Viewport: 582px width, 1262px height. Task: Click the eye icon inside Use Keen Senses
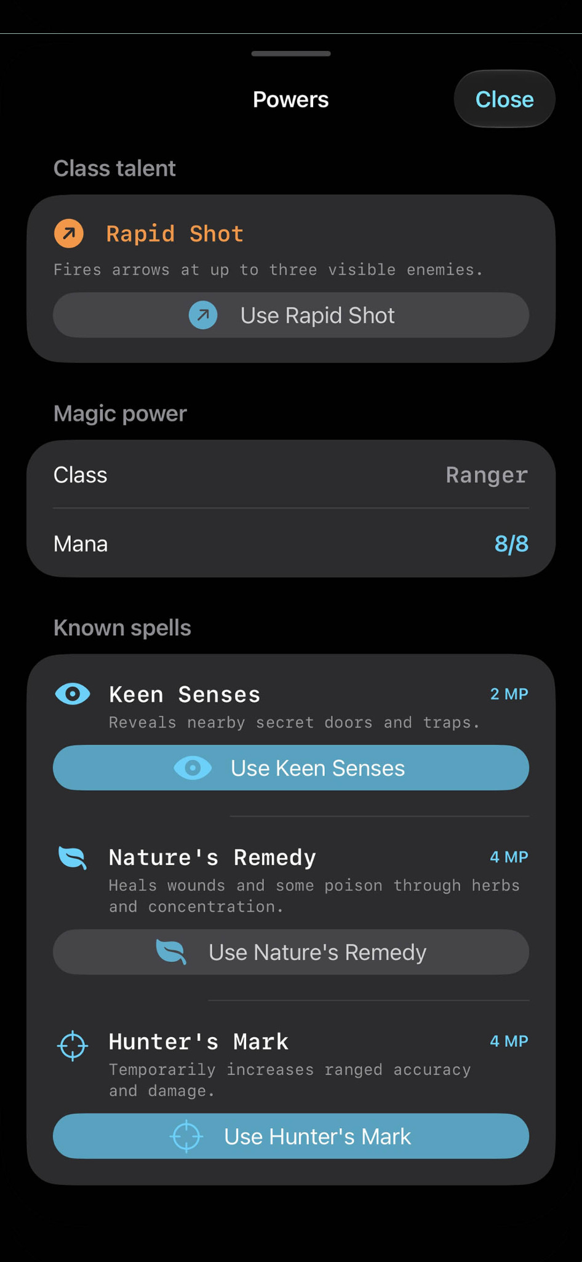tap(193, 768)
